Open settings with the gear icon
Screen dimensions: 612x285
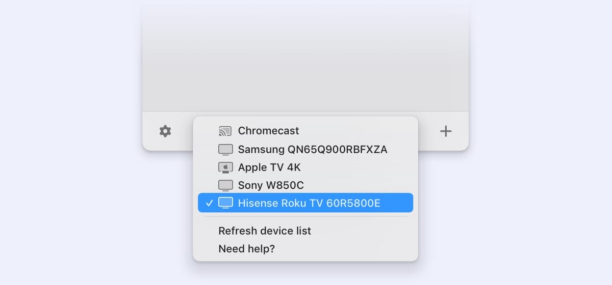165,131
